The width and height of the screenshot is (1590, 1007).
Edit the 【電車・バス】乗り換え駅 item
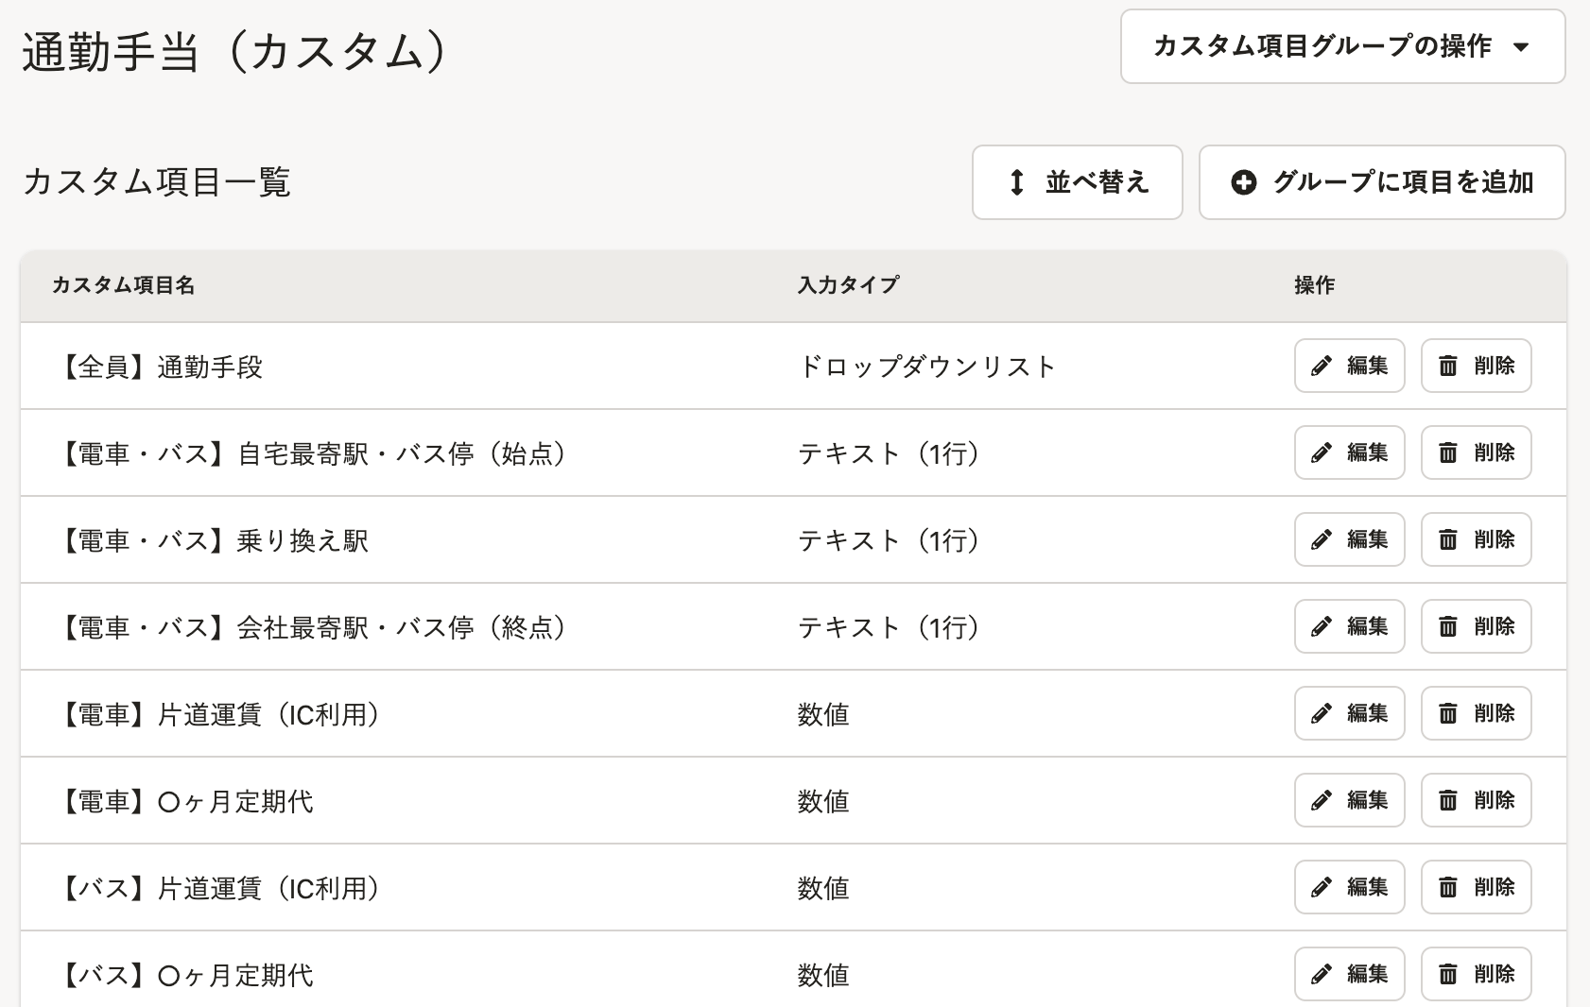click(x=1349, y=539)
